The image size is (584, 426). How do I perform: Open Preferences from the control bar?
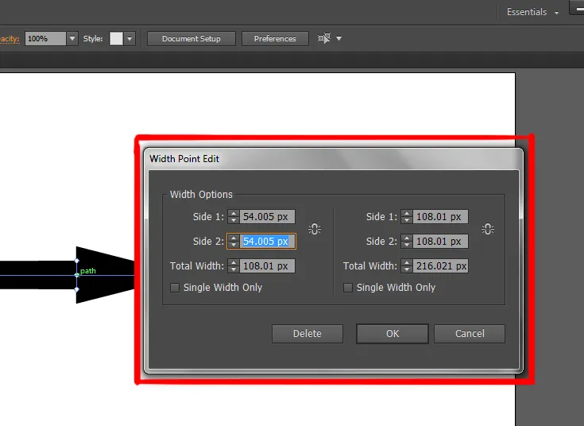coord(275,38)
